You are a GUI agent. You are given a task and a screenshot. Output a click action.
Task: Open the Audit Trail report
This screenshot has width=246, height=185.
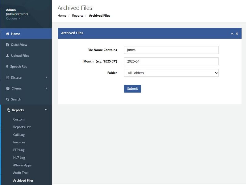pyautogui.click(x=21, y=173)
